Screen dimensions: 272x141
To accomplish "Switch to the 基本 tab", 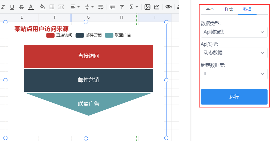I will pos(210,9).
